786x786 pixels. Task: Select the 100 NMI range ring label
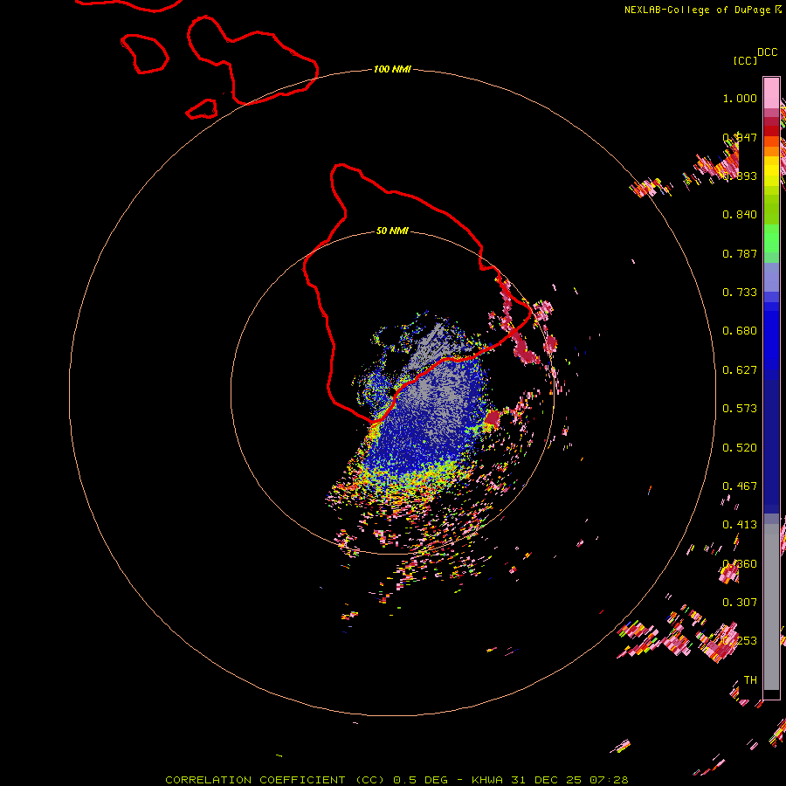click(392, 69)
